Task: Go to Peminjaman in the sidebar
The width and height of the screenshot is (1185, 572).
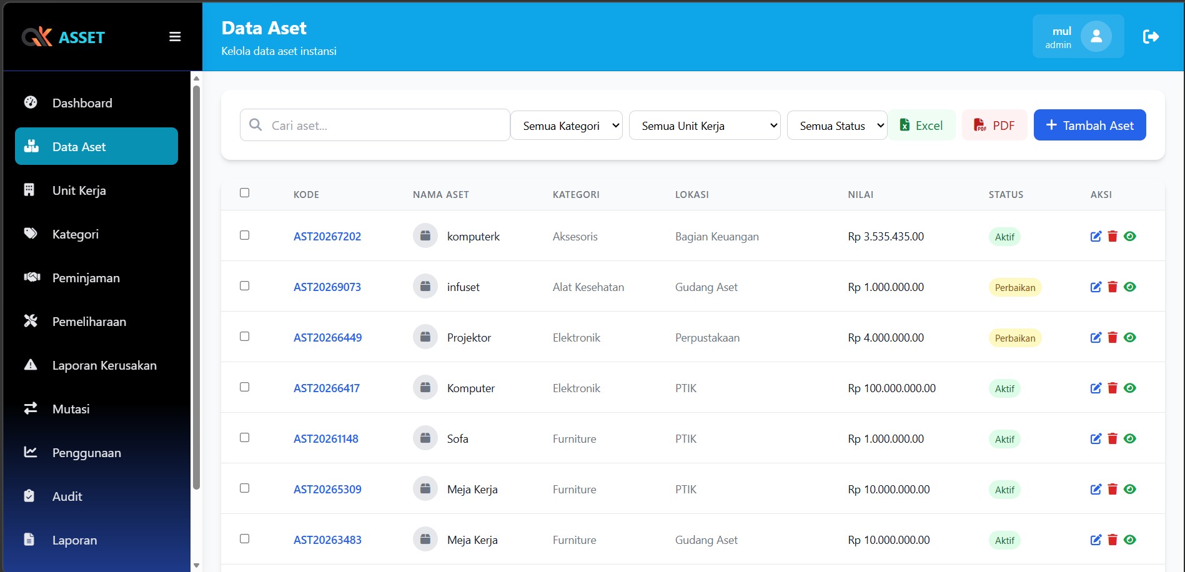Action: 86,278
